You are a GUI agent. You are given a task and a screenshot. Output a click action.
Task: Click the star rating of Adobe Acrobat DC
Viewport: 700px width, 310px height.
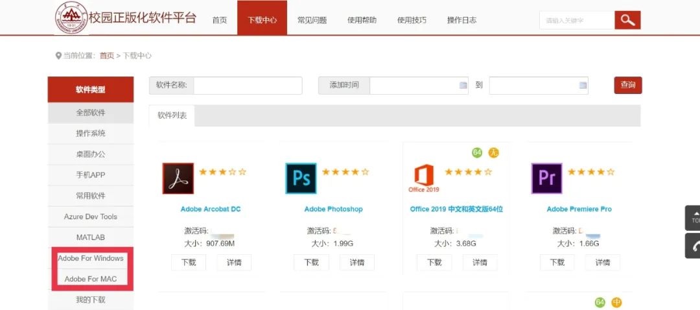(x=222, y=171)
